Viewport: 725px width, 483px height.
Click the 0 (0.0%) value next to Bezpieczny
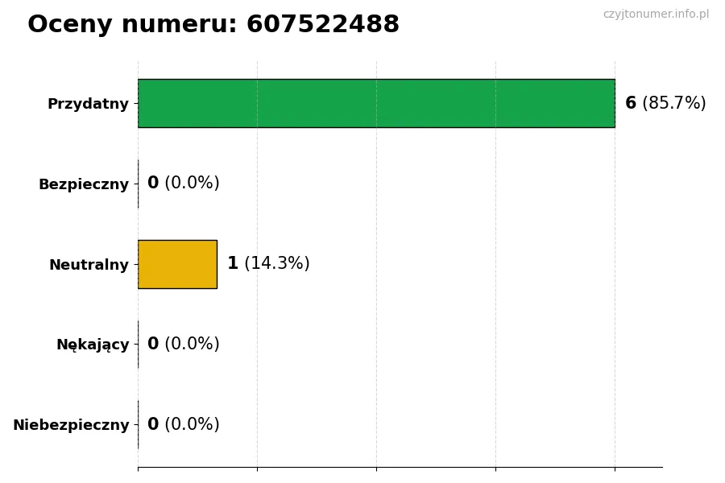183,184
